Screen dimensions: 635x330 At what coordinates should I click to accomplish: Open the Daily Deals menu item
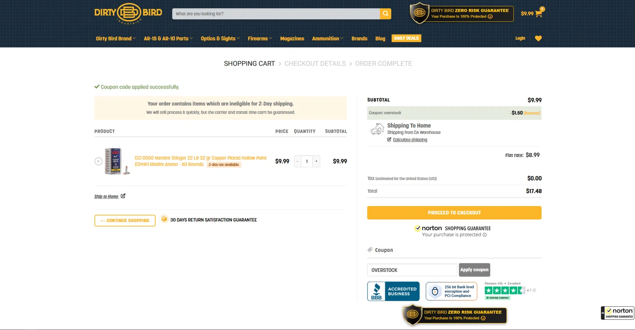click(x=406, y=38)
